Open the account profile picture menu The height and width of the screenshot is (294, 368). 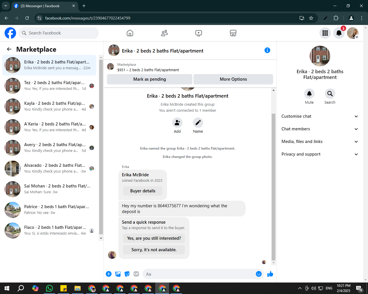(353, 33)
